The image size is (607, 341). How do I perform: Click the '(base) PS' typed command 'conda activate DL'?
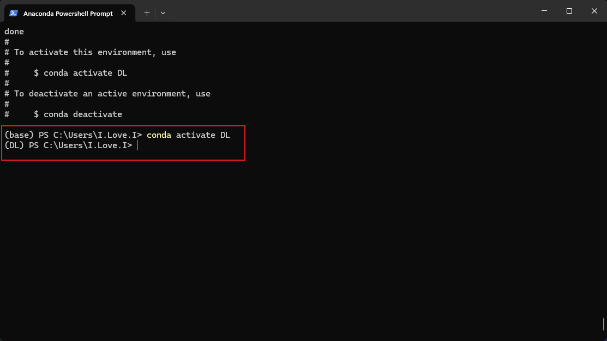click(188, 135)
